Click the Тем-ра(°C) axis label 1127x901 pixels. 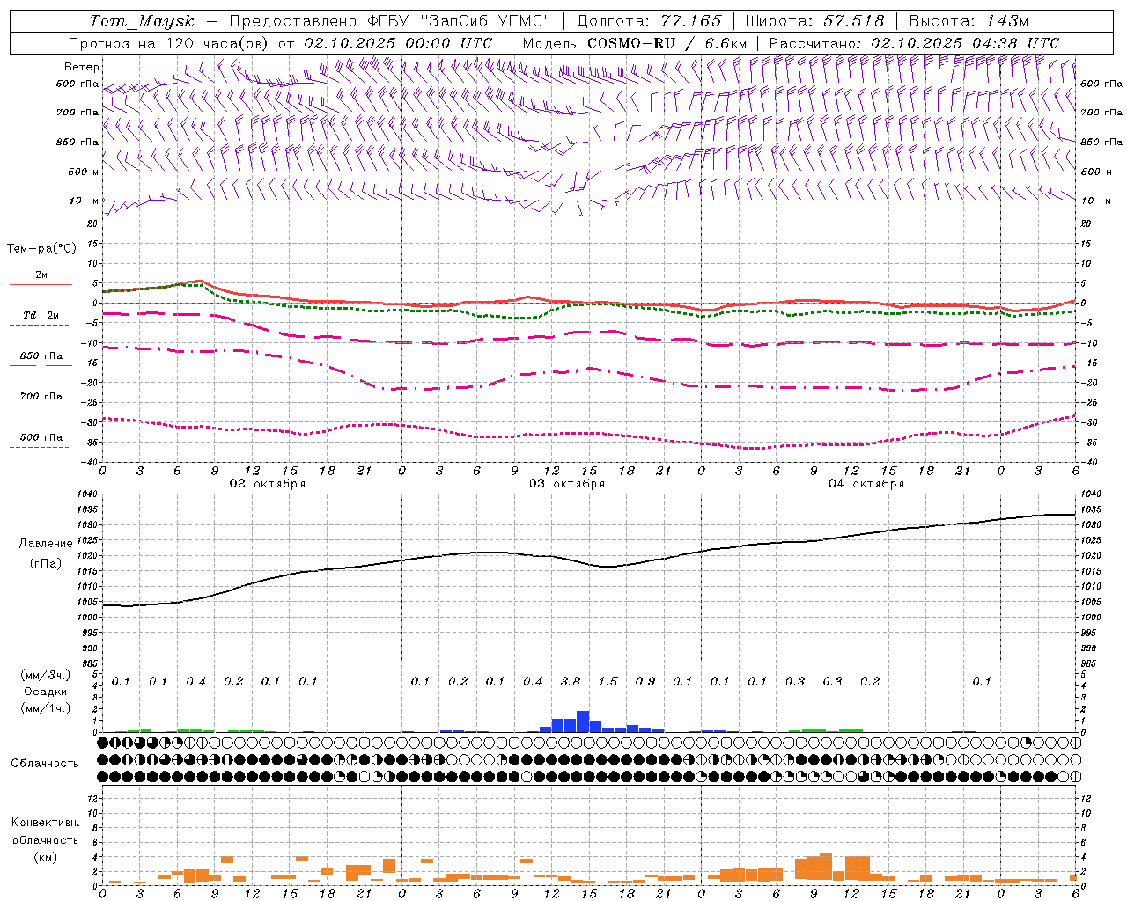pyautogui.click(x=41, y=249)
